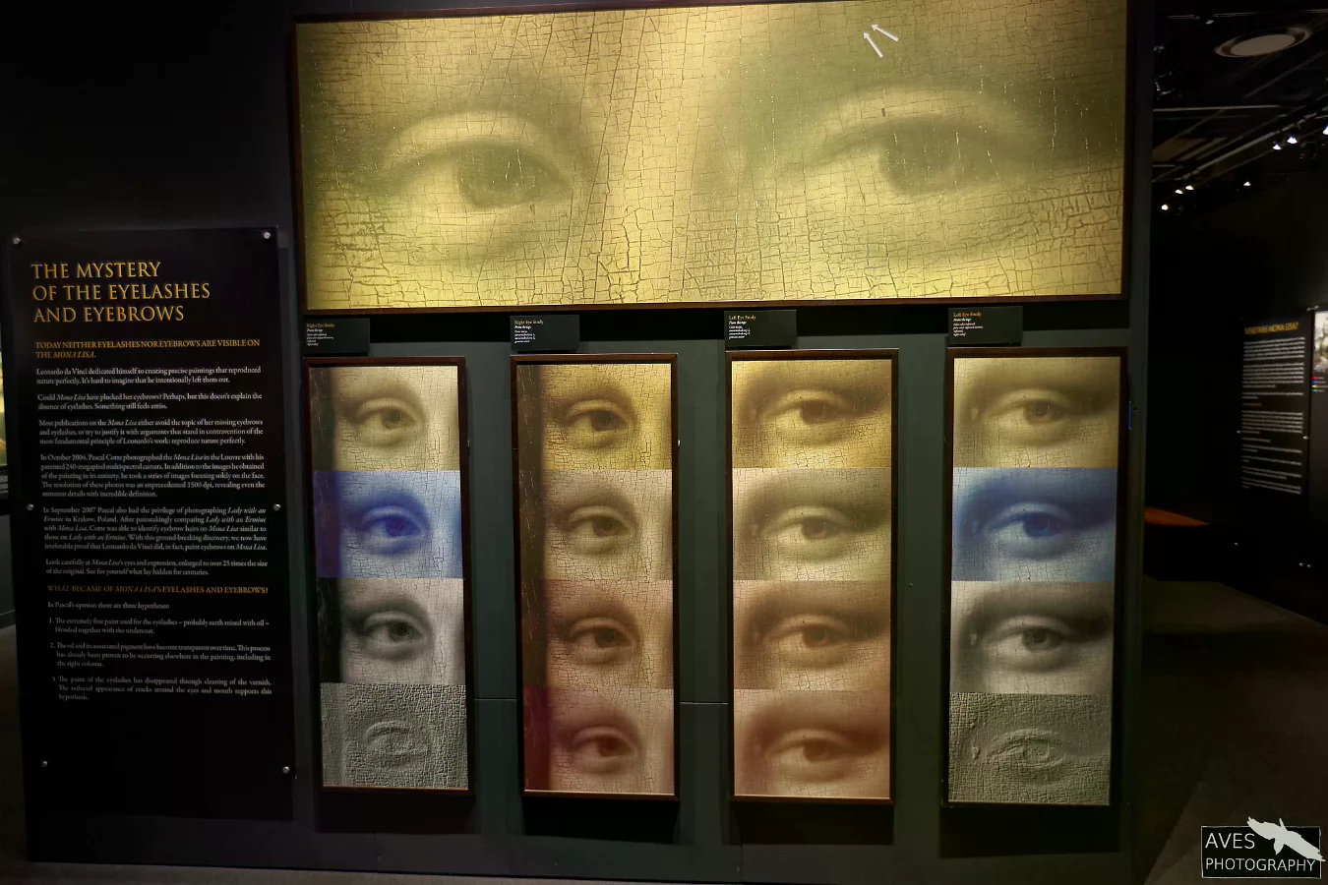Select the blue eye in the rightmost panel

[1033, 523]
